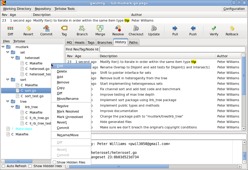Click the Push toolbar icon
Viewport: 248px width, 170px height.
pyautogui.click(x=193, y=28)
